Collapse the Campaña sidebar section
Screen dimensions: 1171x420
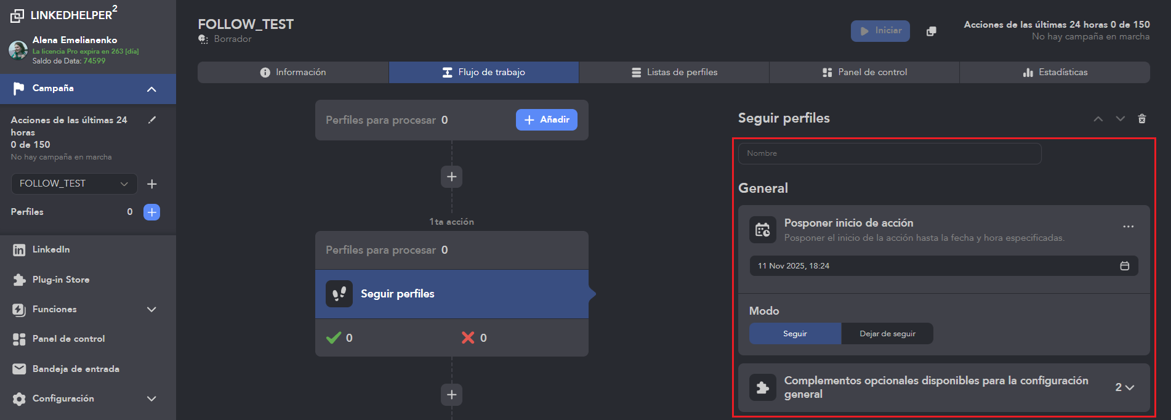[x=151, y=89]
